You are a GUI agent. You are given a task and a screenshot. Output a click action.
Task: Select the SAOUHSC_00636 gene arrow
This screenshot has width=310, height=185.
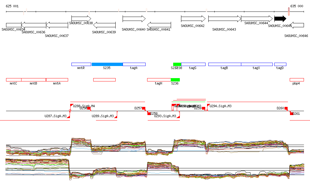34,25
